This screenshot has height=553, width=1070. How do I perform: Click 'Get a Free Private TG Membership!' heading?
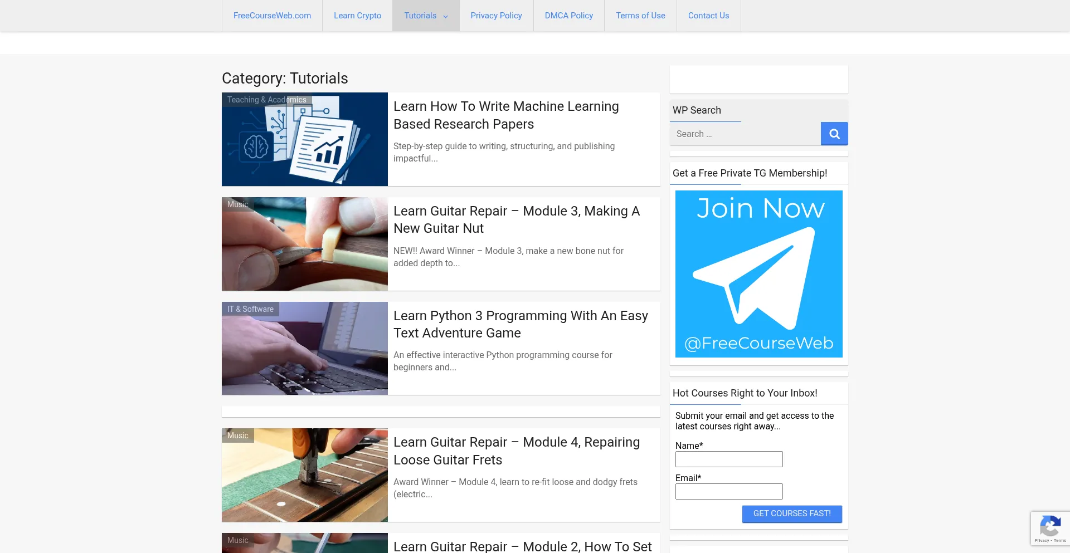tap(750, 173)
